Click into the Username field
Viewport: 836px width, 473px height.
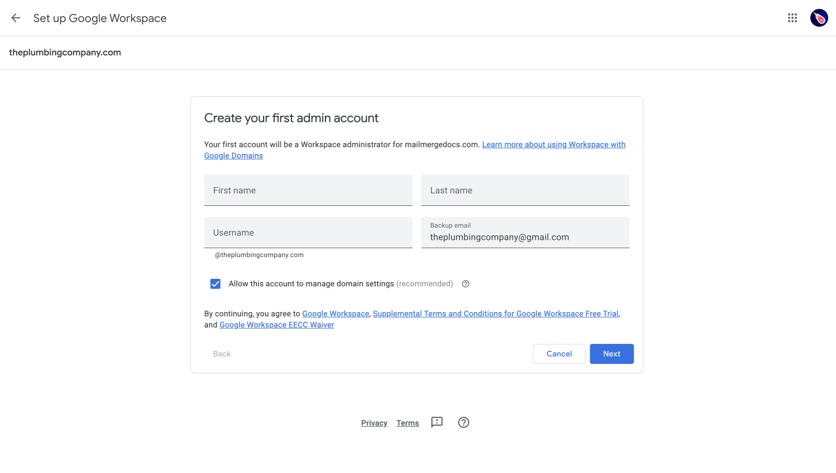[308, 233]
